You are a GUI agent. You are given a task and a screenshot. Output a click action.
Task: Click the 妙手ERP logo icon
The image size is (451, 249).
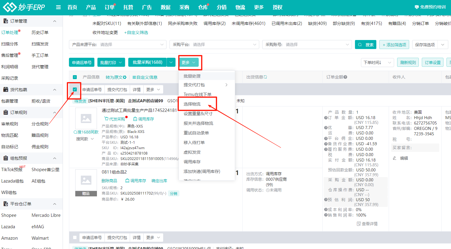click(10, 7)
